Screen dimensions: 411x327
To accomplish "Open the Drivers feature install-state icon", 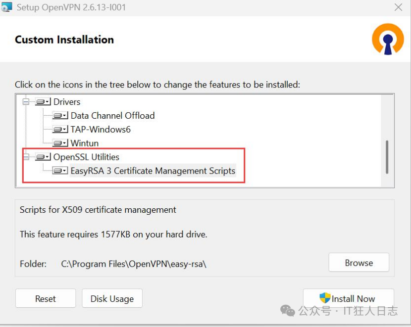I will click(x=43, y=101).
